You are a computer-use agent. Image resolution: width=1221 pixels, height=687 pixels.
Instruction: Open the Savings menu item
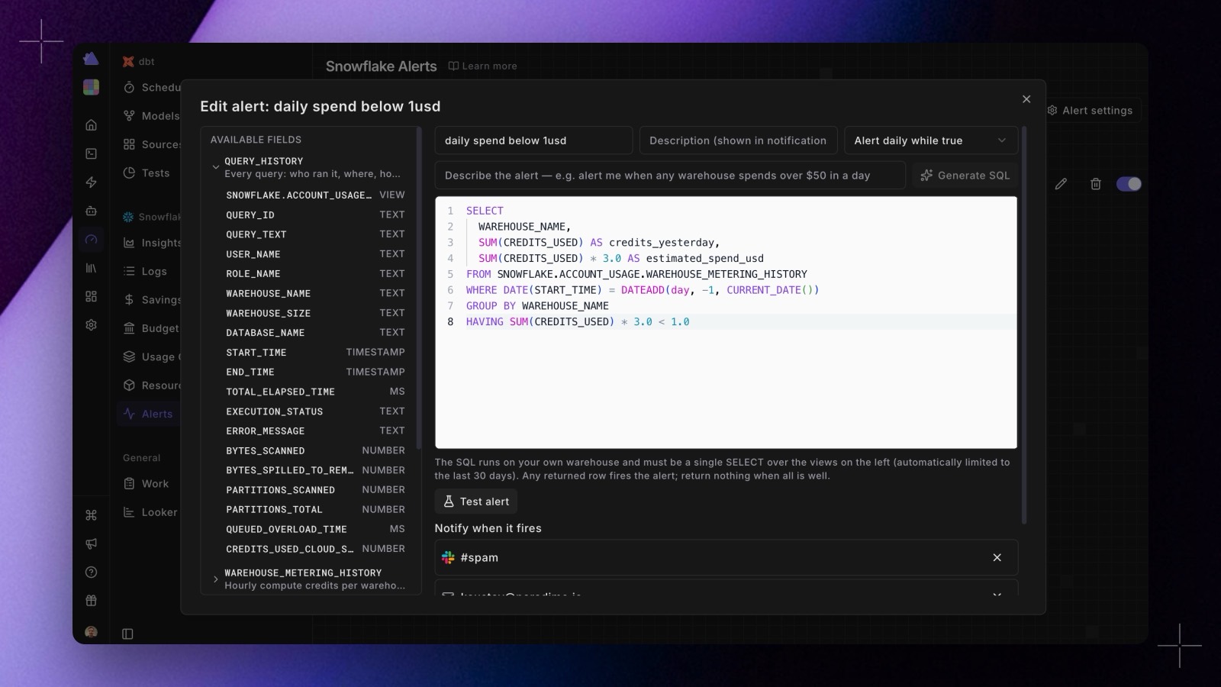(153, 300)
